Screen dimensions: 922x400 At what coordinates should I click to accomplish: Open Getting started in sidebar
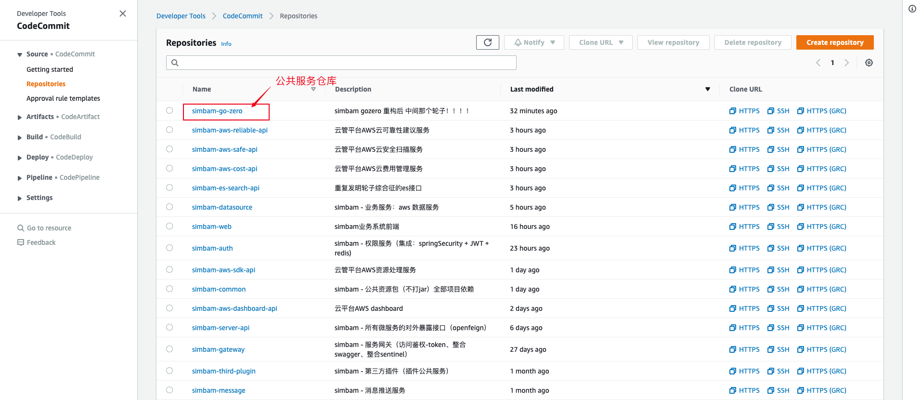[50, 69]
